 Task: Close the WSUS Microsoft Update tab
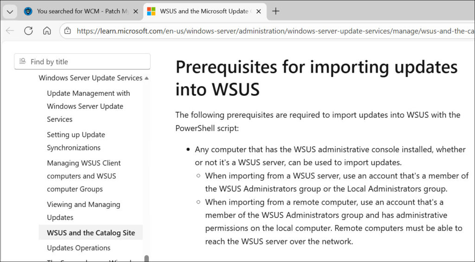[x=258, y=11]
